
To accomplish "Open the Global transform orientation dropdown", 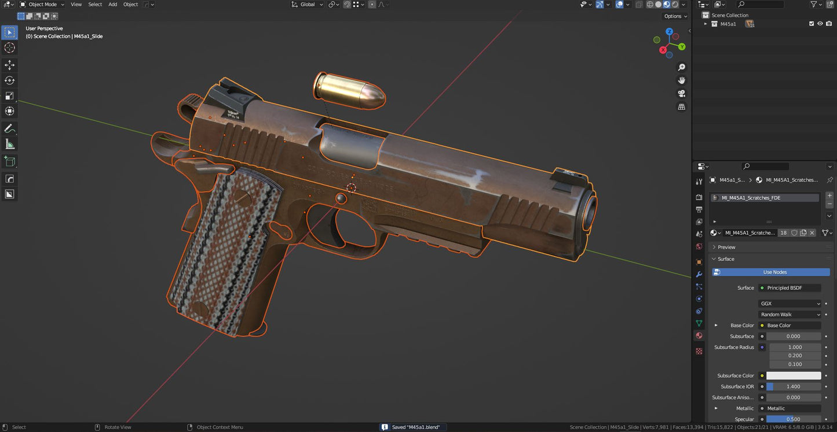I will 308,5.
